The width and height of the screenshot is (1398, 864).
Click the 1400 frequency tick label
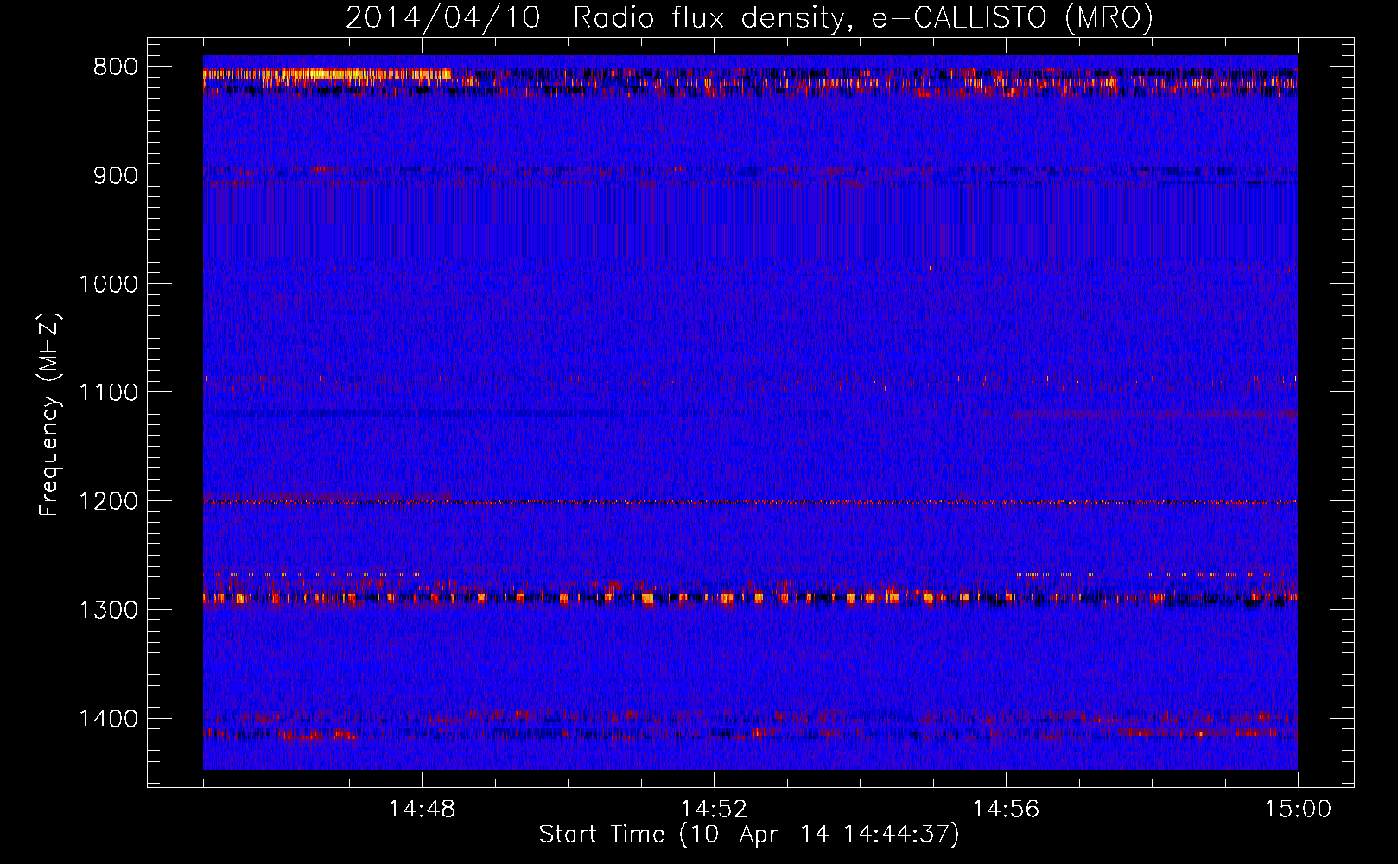point(108,719)
